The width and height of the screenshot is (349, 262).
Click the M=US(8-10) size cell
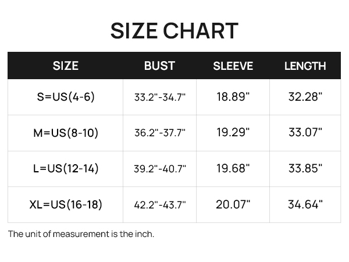pos(66,133)
